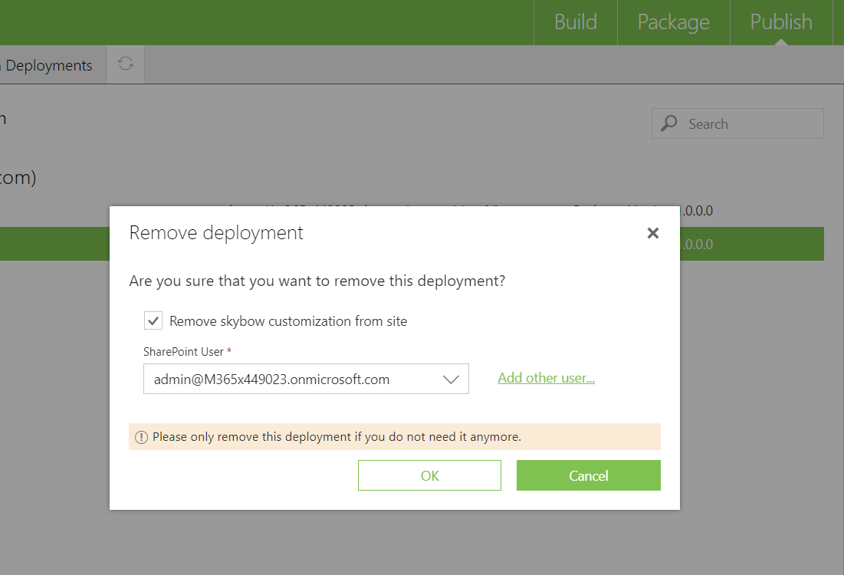
Task: Cancel the Remove deployment dialog
Action: (x=588, y=475)
